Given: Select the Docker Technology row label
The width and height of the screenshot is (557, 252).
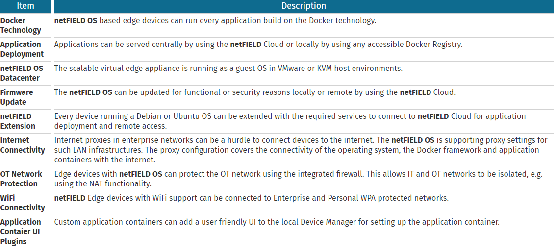Looking at the screenshot, I should click(x=21, y=25).
